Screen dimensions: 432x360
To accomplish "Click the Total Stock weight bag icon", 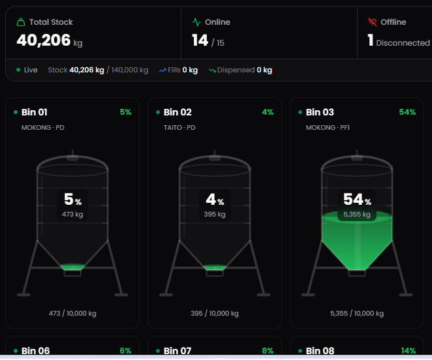I will click(21, 22).
